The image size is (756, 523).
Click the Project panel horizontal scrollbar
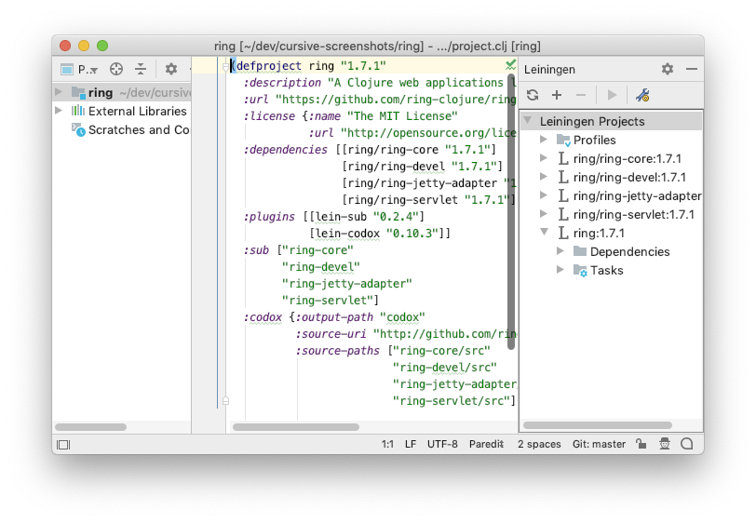coord(90,426)
